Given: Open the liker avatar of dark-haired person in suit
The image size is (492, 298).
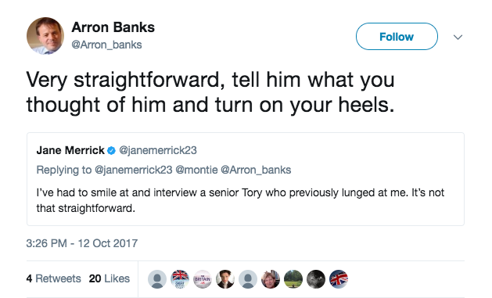Looking at the screenshot, I should tap(225, 279).
